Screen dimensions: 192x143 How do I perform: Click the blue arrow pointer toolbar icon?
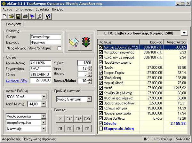pos(32,16)
